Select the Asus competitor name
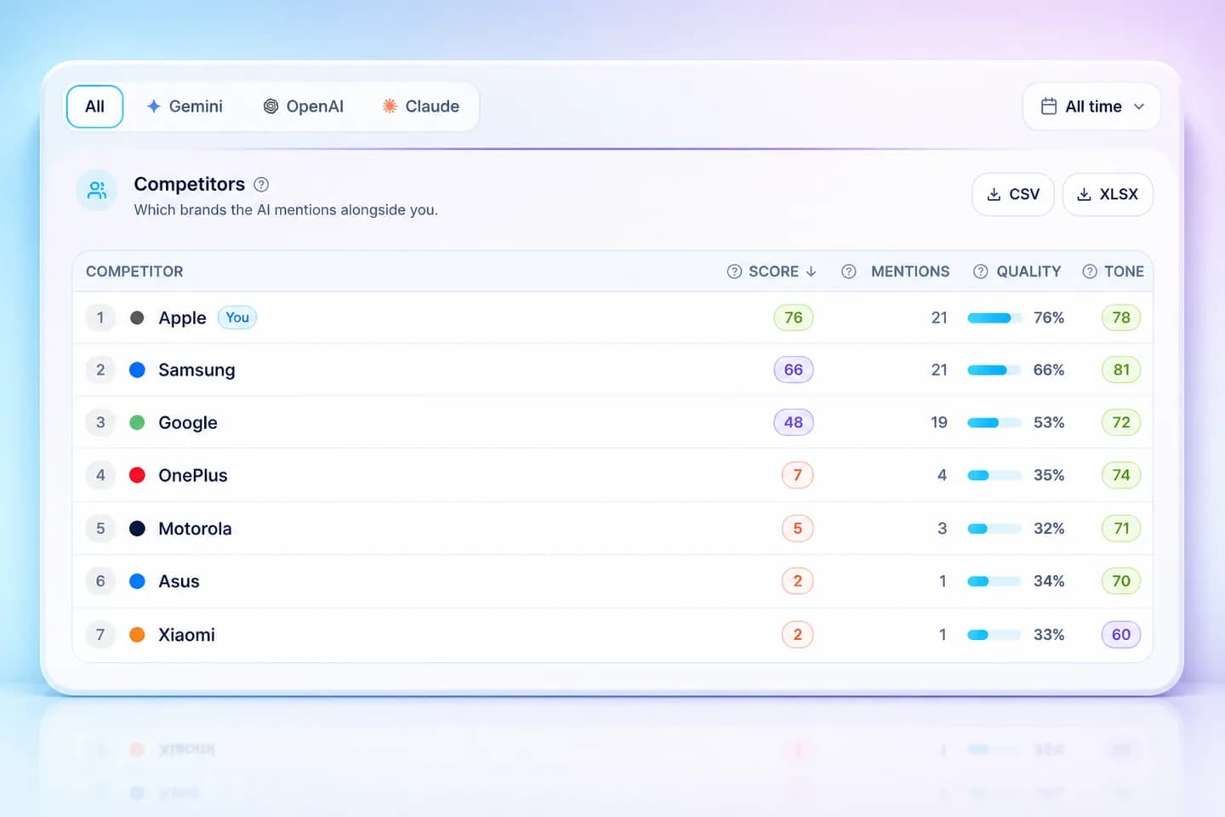 pos(179,581)
